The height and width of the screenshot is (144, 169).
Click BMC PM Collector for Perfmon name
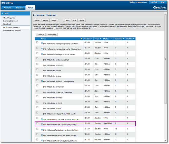53,87
